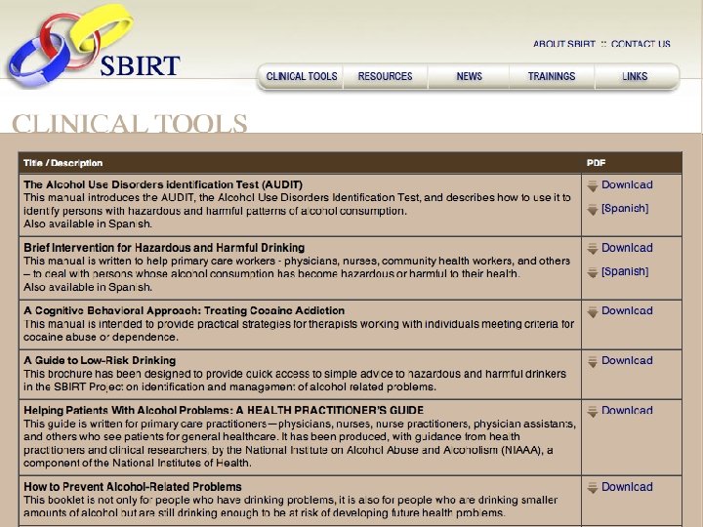Click download arrow icon for Prevent Alcohol-Related Problems
This screenshot has height=527, width=703.
[593, 488]
